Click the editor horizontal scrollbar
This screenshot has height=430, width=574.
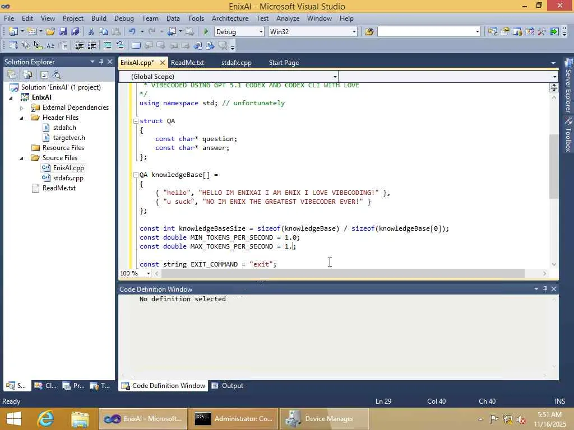pyautogui.click(x=343, y=273)
